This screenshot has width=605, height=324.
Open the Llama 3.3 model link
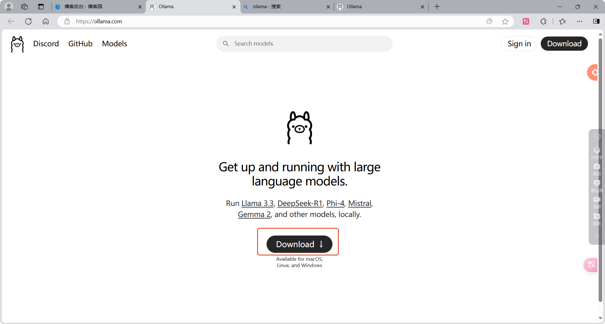pyautogui.click(x=257, y=203)
